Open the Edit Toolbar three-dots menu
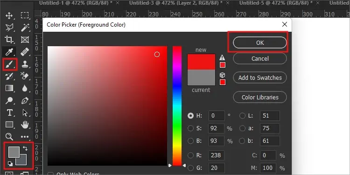Image resolution: width=350 pixels, height=175 pixels. 25,137
